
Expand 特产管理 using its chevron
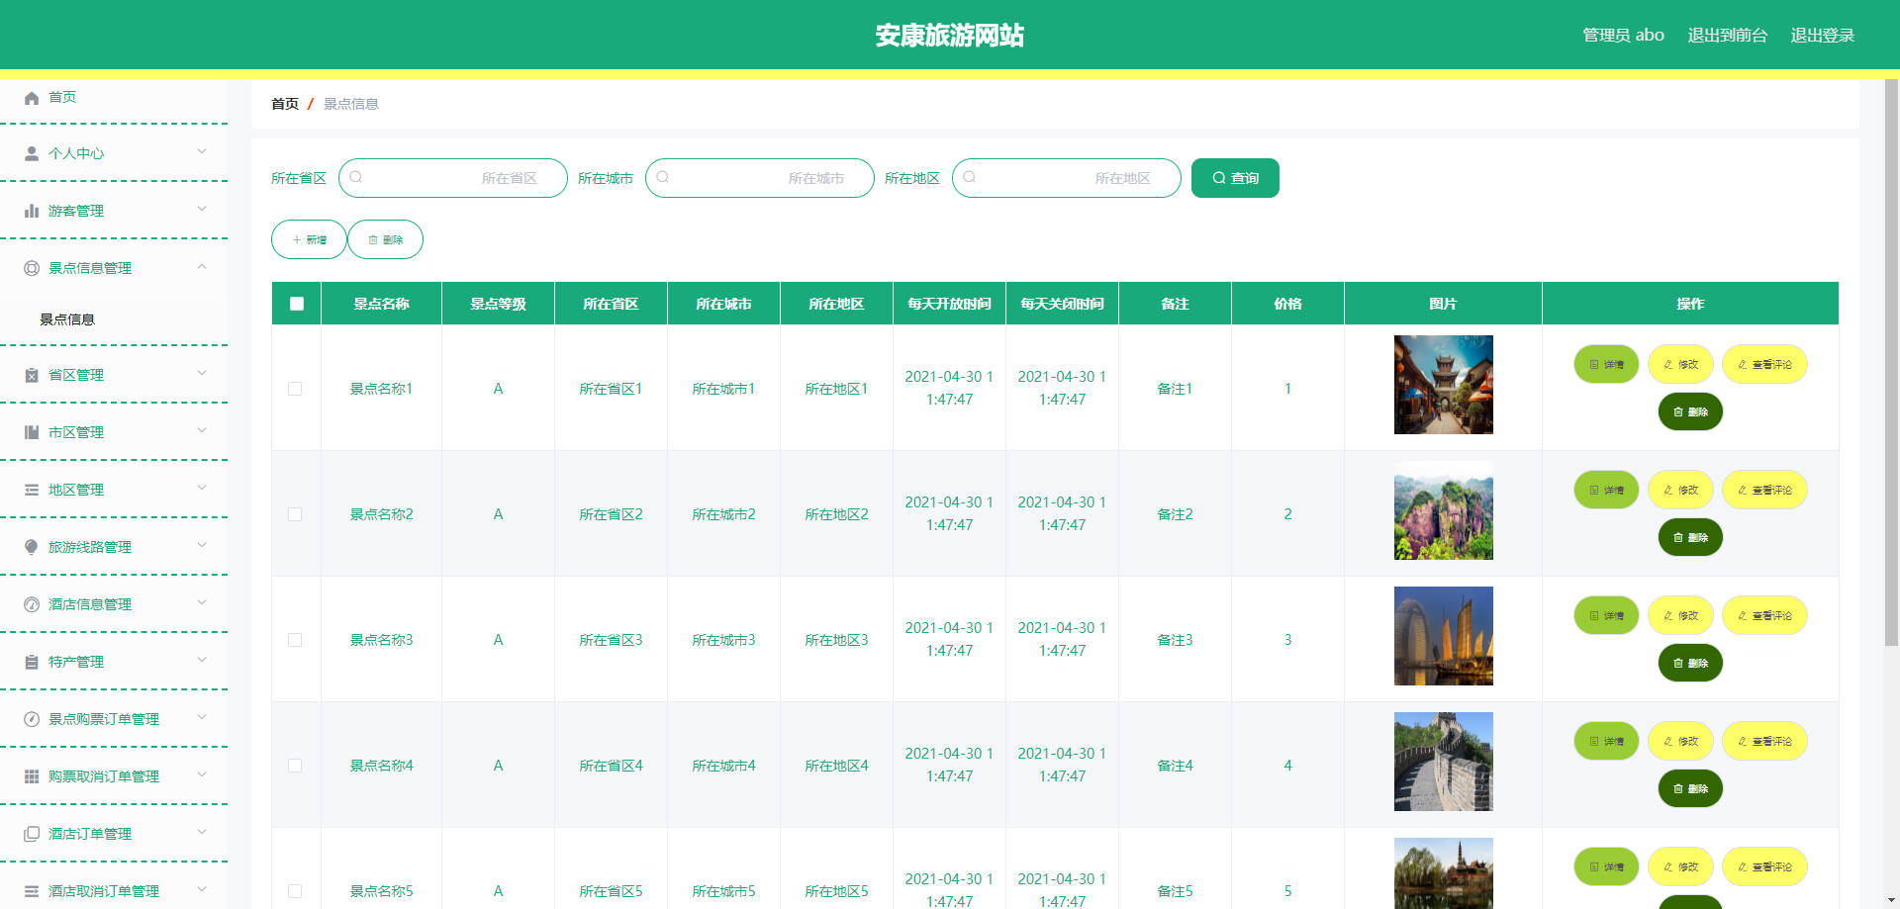pyautogui.click(x=202, y=660)
